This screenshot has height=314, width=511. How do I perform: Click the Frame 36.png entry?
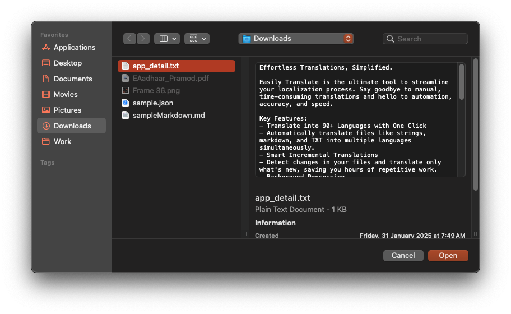[x=176, y=91]
